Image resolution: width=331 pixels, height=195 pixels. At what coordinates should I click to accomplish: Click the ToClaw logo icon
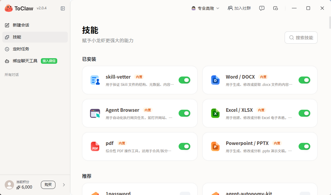[9, 8]
